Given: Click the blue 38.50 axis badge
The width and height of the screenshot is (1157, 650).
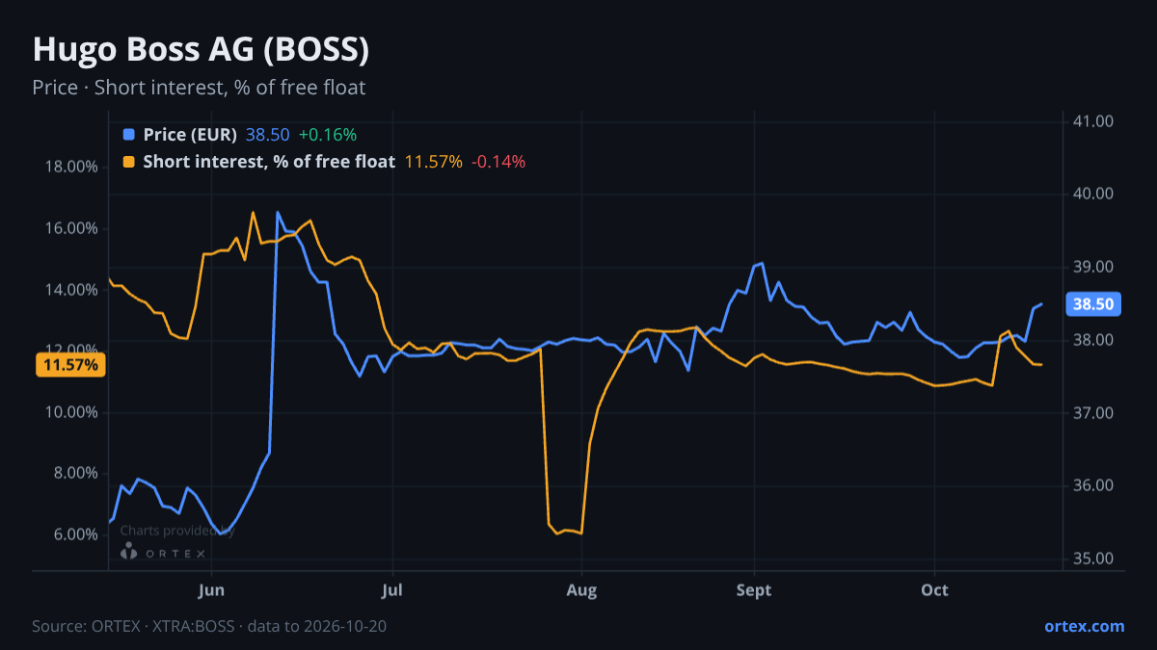Looking at the screenshot, I should (x=1093, y=304).
